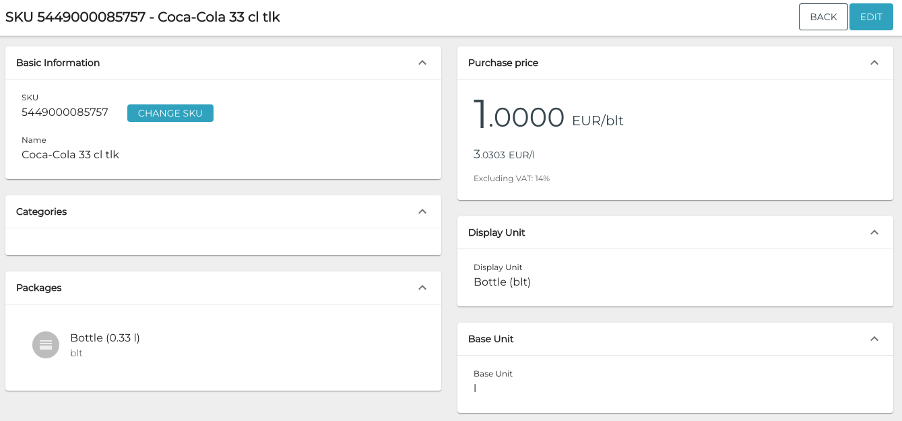Collapse the Display Unit panel chevron
Image resolution: width=902 pixels, height=421 pixels.
click(874, 232)
